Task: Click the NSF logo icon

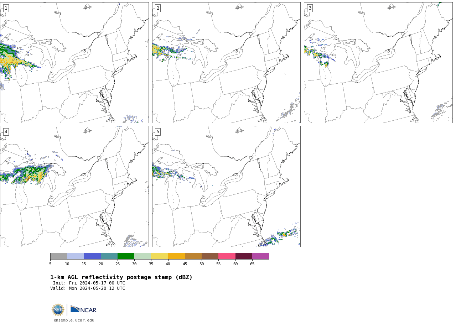Action: pyautogui.click(x=58, y=310)
